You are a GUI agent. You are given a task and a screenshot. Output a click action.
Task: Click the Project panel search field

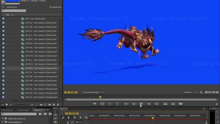point(14,11)
